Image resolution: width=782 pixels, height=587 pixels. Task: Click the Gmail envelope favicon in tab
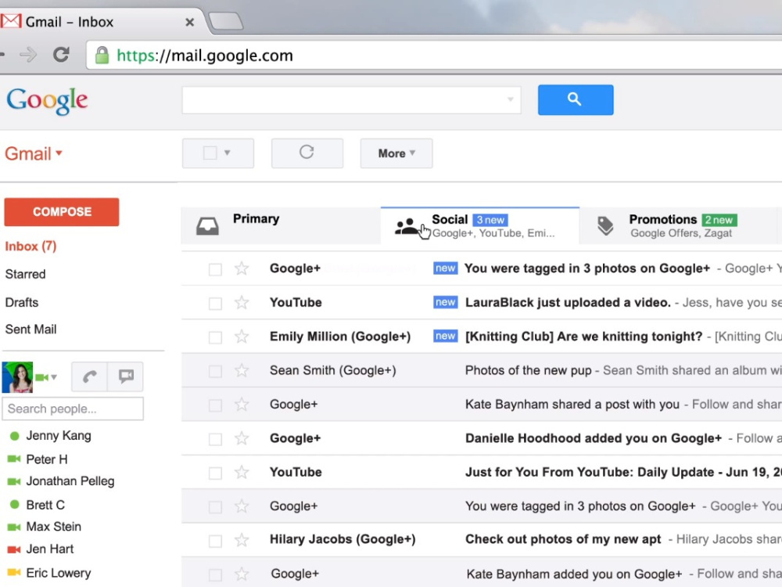(x=10, y=21)
